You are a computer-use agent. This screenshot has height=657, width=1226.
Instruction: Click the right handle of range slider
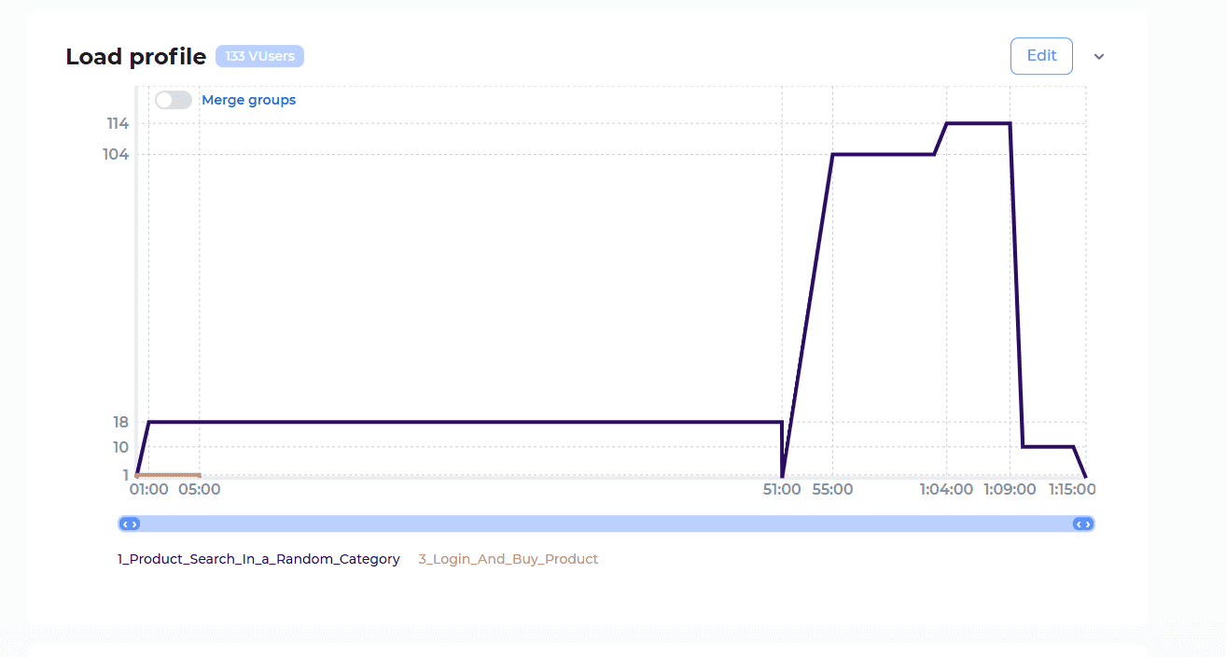(1083, 524)
